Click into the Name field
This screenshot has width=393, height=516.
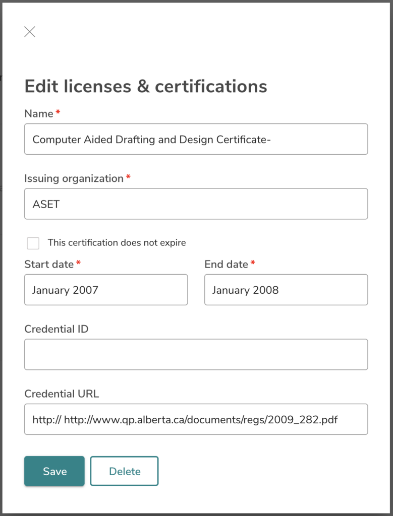(196, 139)
